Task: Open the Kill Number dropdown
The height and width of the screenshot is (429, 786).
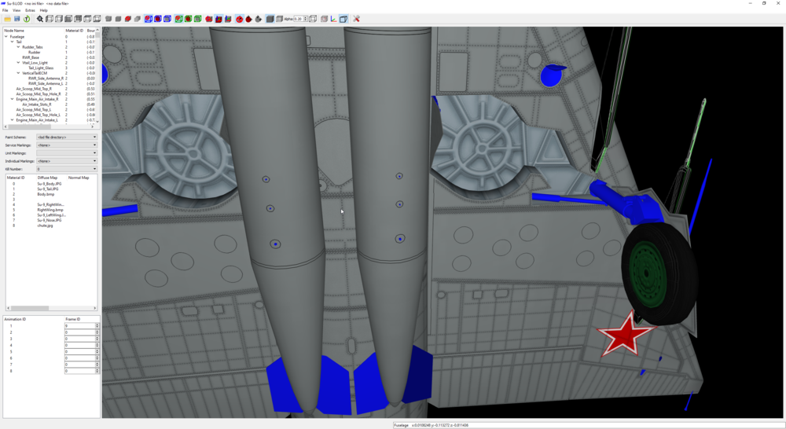Action: point(67,169)
